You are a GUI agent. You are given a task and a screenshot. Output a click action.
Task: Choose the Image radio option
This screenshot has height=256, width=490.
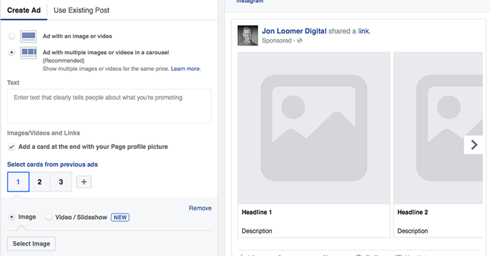(11, 217)
